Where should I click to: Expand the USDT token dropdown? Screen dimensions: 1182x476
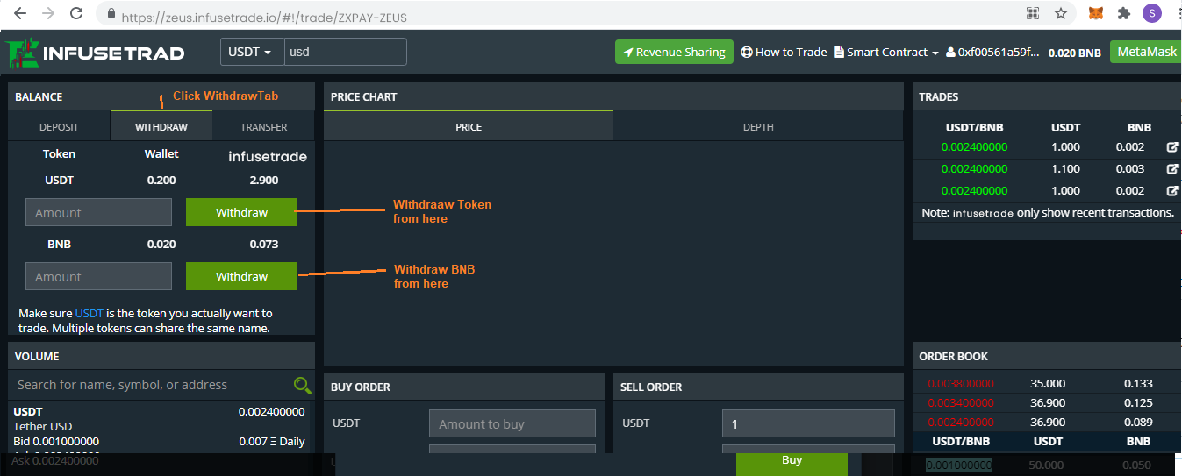252,52
